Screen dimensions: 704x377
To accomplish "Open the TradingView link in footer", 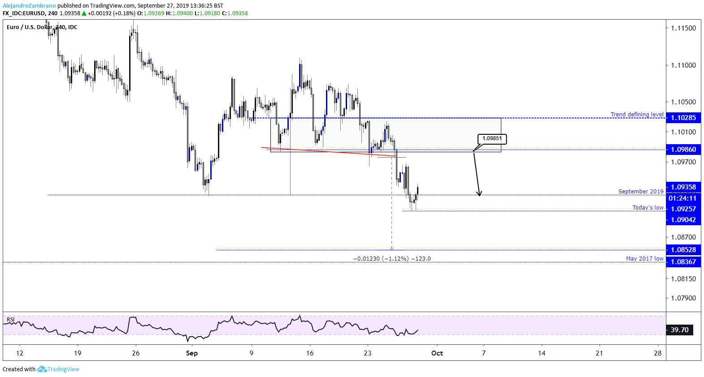I will (x=63, y=369).
